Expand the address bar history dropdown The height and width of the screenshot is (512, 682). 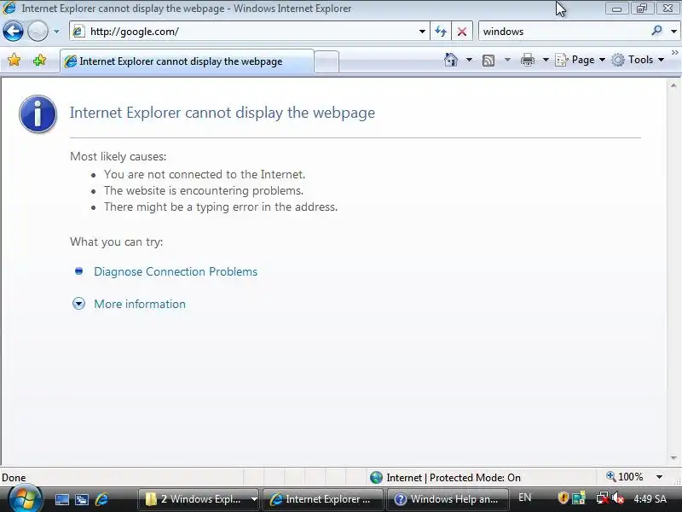pyautogui.click(x=422, y=32)
